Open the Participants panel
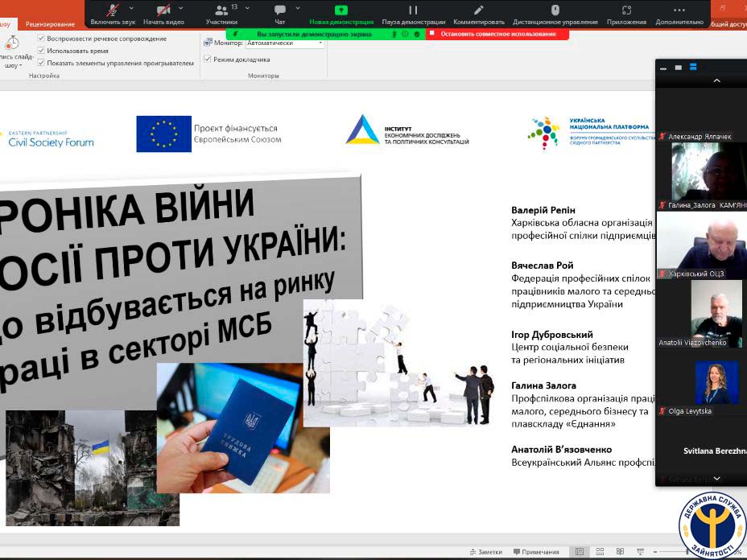This screenshot has width=747, height=560. (221, 11)
